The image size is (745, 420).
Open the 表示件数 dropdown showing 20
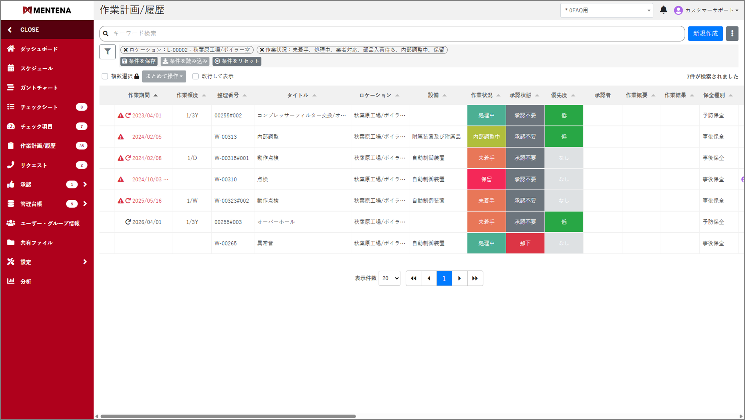click(389, 278)
